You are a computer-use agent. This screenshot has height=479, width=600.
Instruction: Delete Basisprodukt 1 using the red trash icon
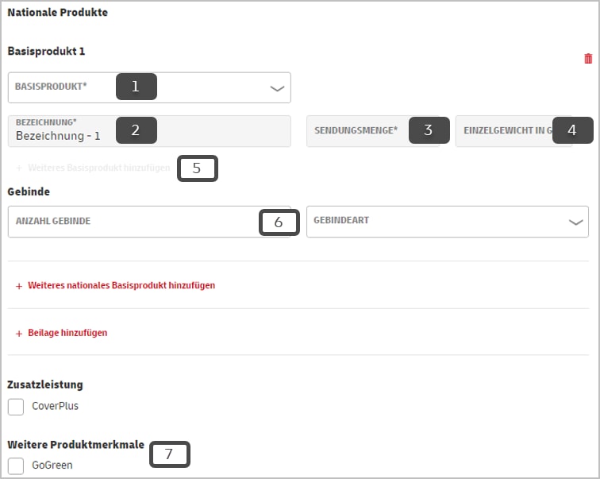point(587,59)
